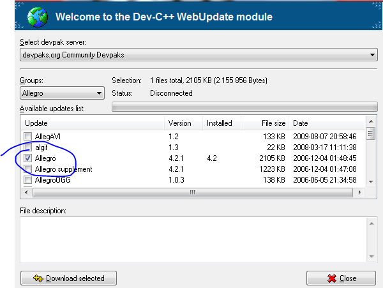This screenshot has height=288, width=383.
Task: Click the 1223 KB file size cell
Action: click(x=272, y=169)
